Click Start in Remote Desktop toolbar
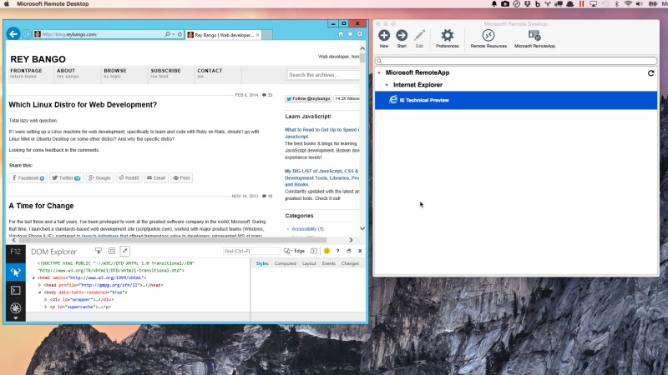This screenshot has width=668, height=375. [402, 38]
